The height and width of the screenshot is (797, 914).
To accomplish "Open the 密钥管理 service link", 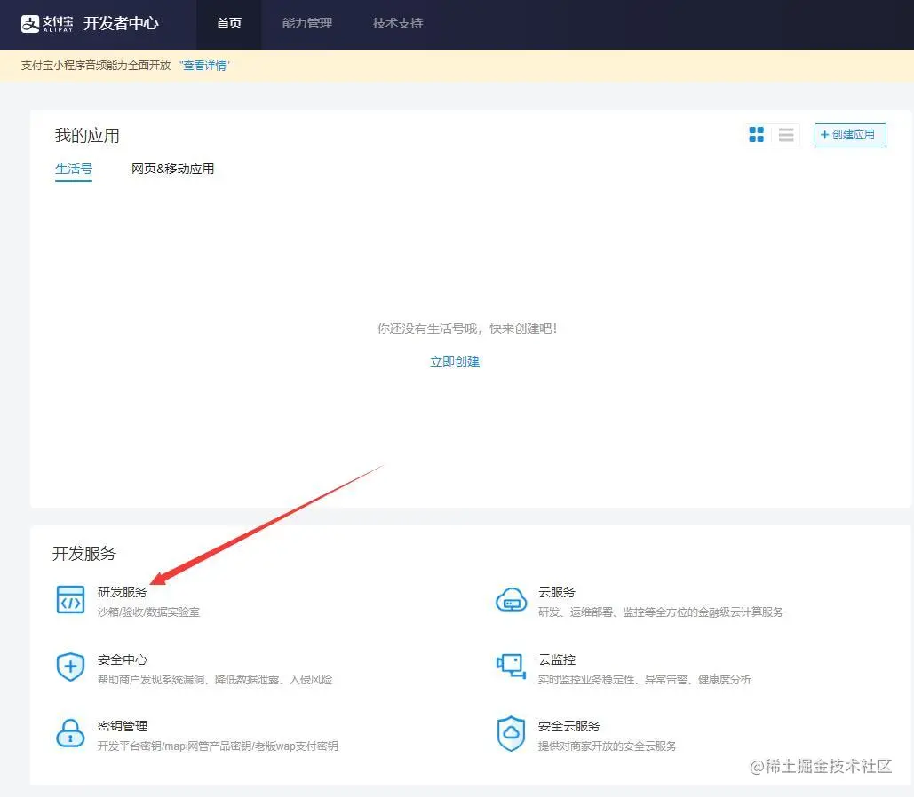I will tap(123, 726).
